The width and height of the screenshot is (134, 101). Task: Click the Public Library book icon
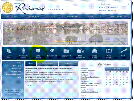(x=109, y=51)
